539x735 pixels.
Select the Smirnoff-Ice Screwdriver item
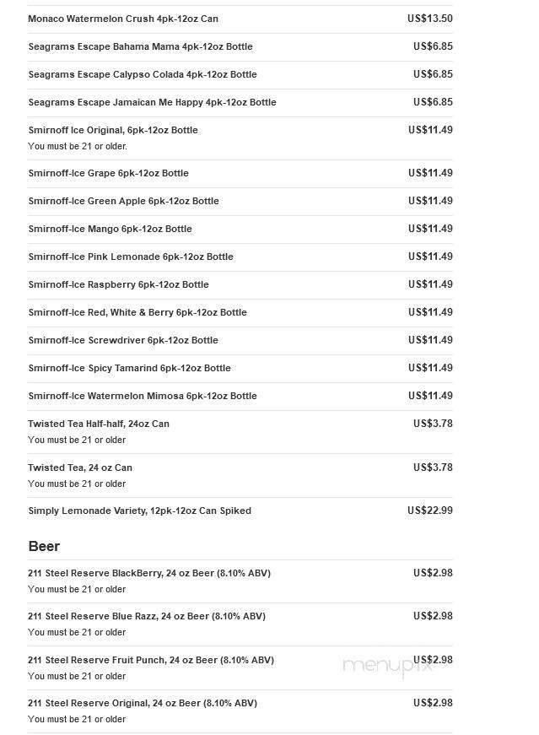pos(123,340)
